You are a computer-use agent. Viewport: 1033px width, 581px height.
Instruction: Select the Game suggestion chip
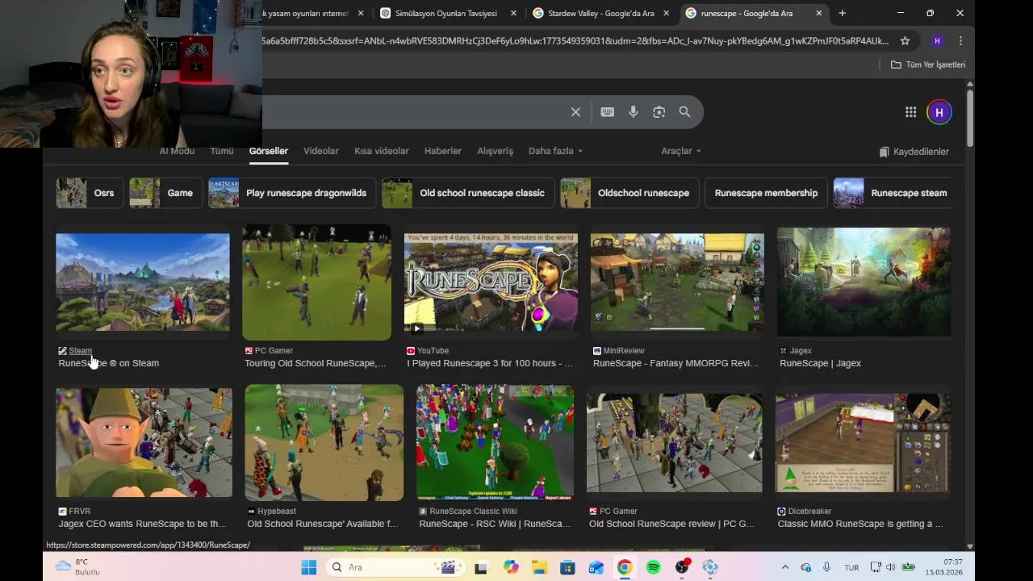tap(165, 193)
